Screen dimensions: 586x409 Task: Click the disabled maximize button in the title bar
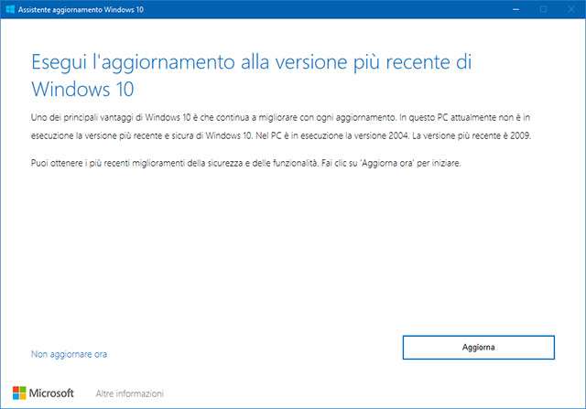click(544, 9)
